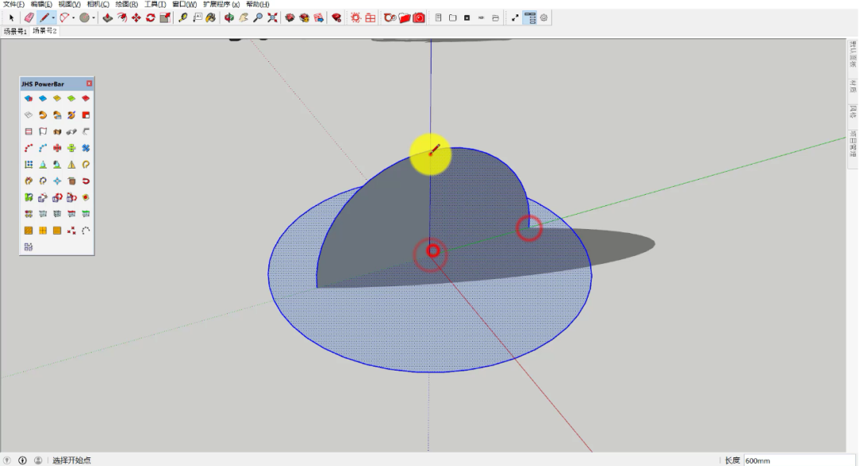
Task: Open the Line tool dropdown arrow
Action: [53, 18]
